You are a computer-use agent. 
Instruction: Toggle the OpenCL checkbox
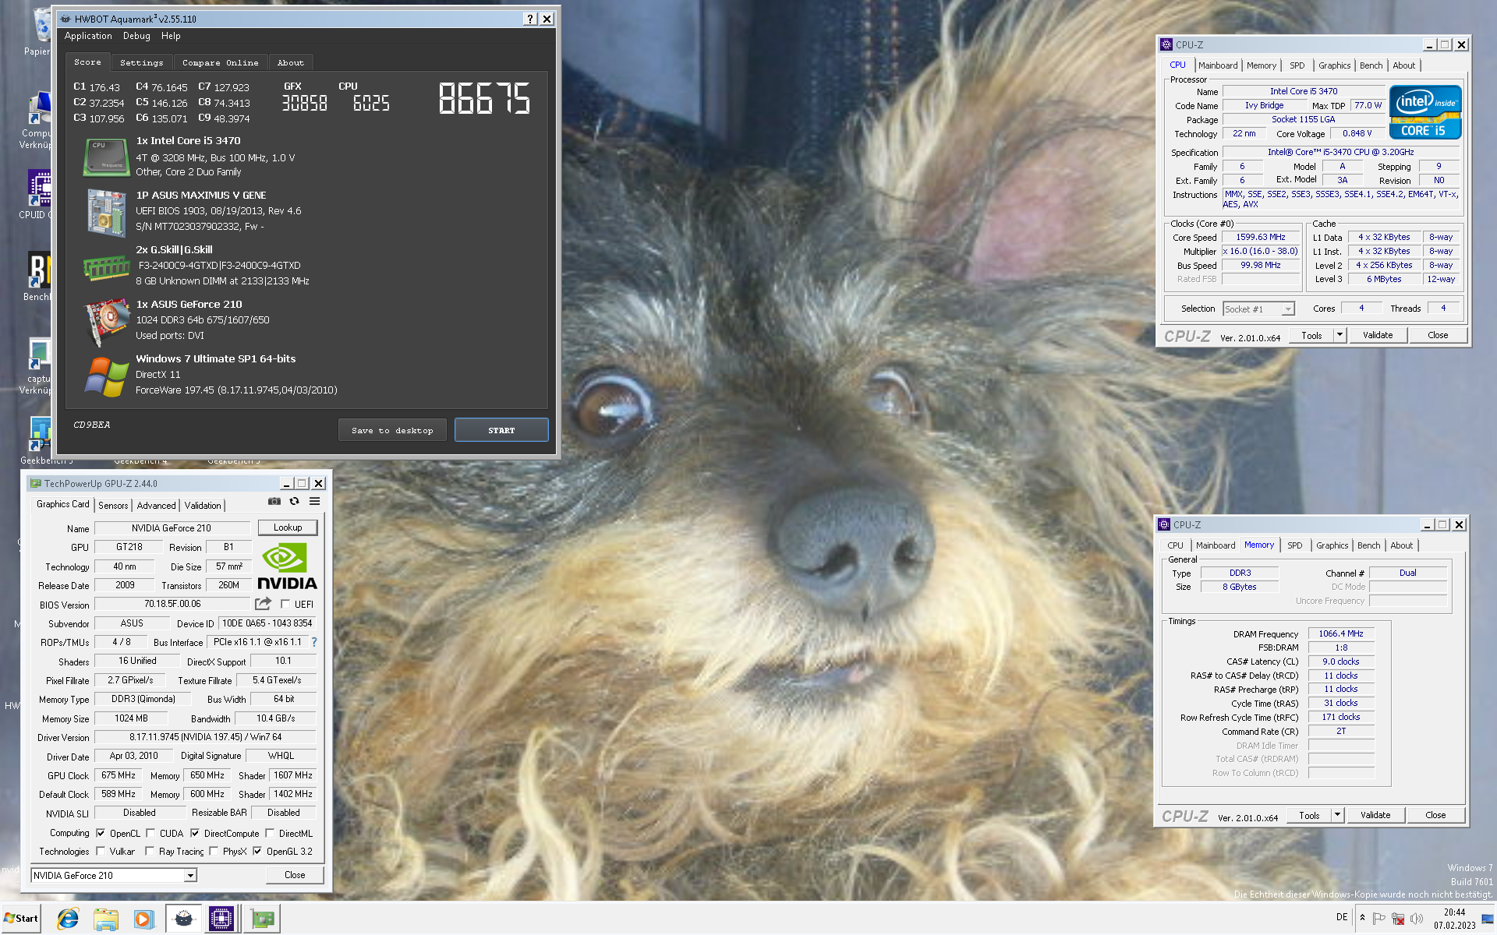[101, 833]
